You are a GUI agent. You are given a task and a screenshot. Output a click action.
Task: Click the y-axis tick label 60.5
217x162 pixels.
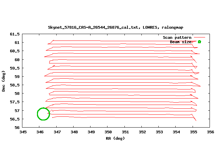click(15, 51)
